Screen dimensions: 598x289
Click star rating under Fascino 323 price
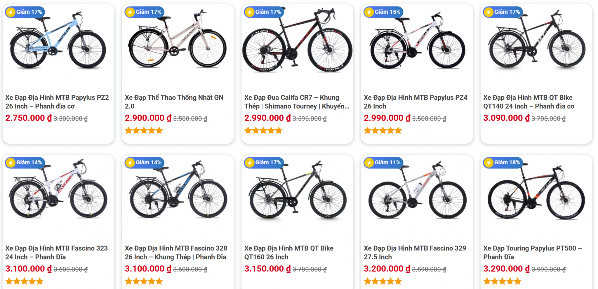coord(24,281)
